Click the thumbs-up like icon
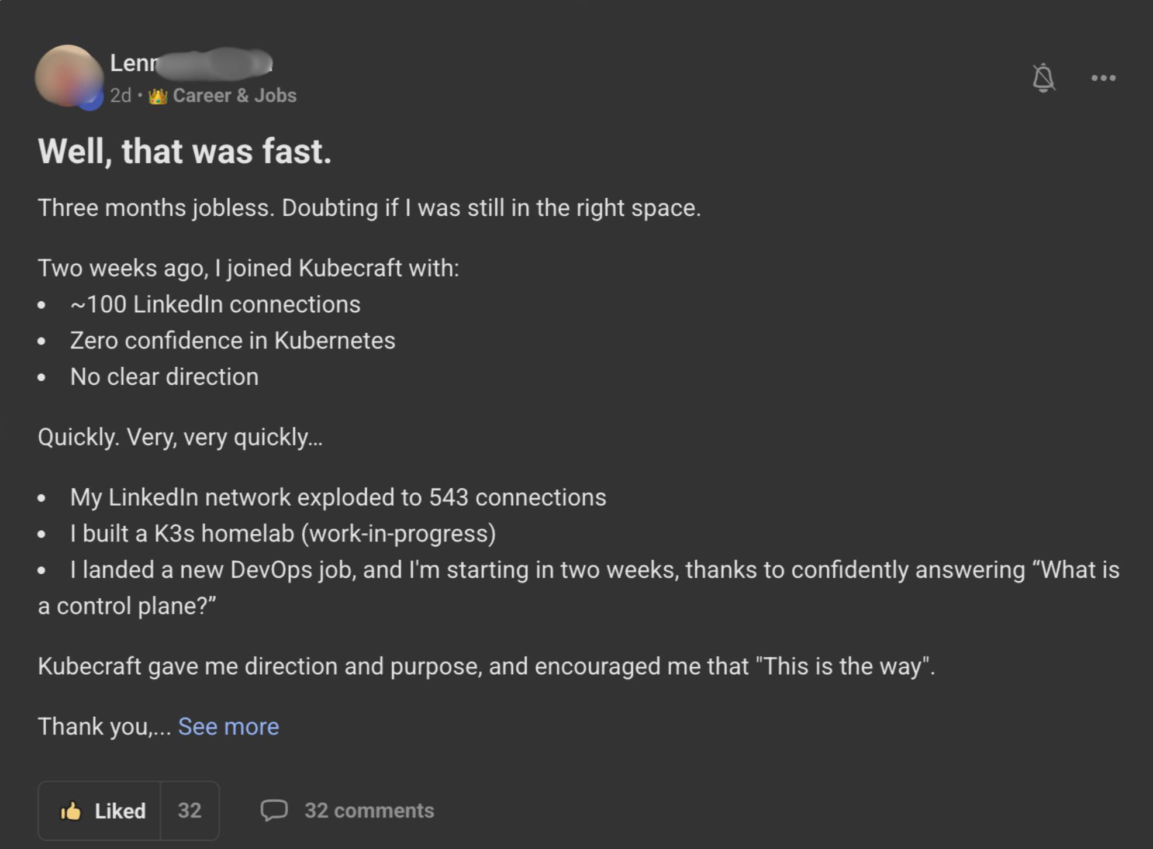This screenshot has width=1153, height=849. (71, 810)
